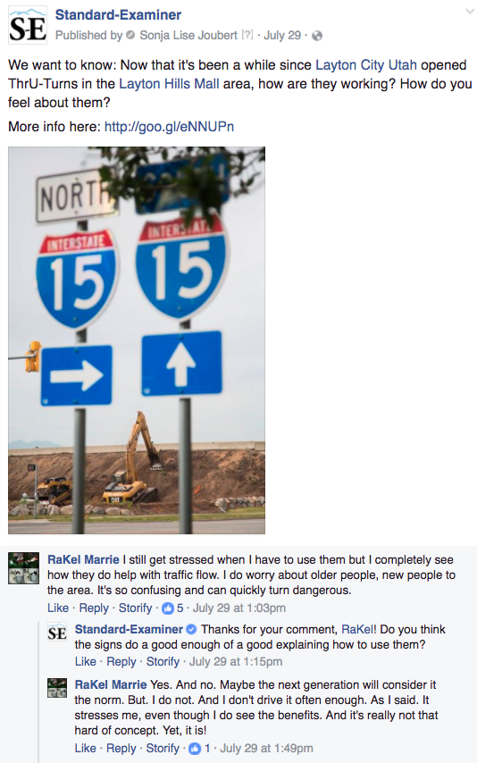The height and width of the screenshot is (763, 477).
Task: Follow the goo.gl/eNNUPn link
Action: click(169, 127)
